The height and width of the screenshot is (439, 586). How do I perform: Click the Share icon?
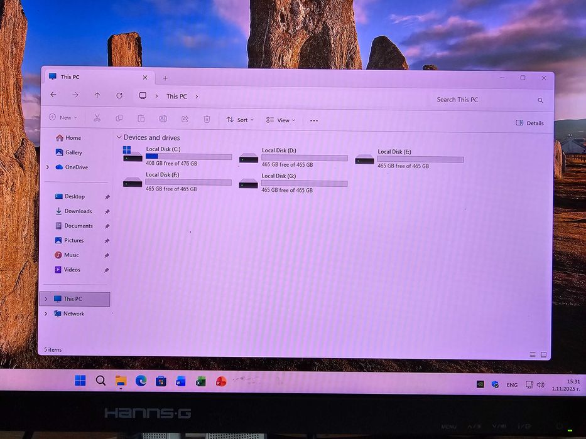[x=185, y=119]
